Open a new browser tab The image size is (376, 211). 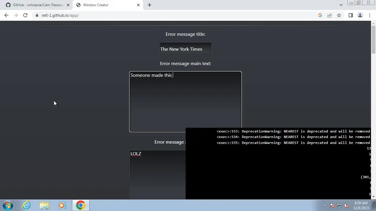[150, 5]
